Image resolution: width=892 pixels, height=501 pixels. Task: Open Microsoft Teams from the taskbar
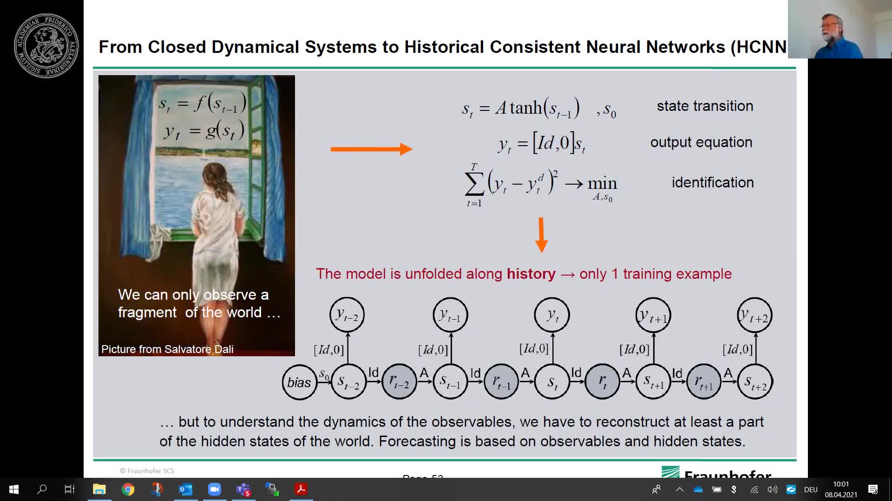pyautogui.click(x=243, y=489)
